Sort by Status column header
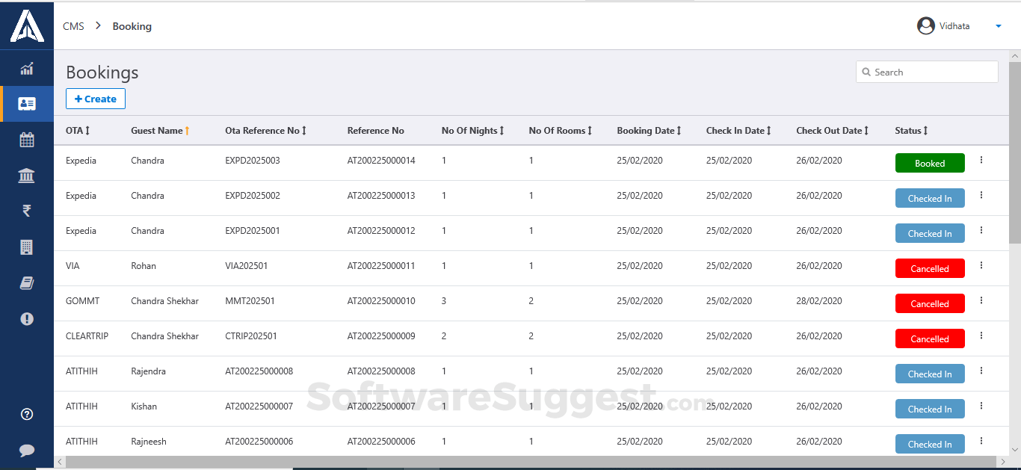Screen dimensions: 1021x470 click(x=911, y=131)
